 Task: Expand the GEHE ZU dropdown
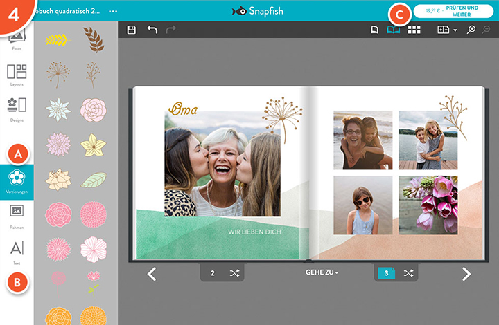pyautogui.click(x=322, y=272)
